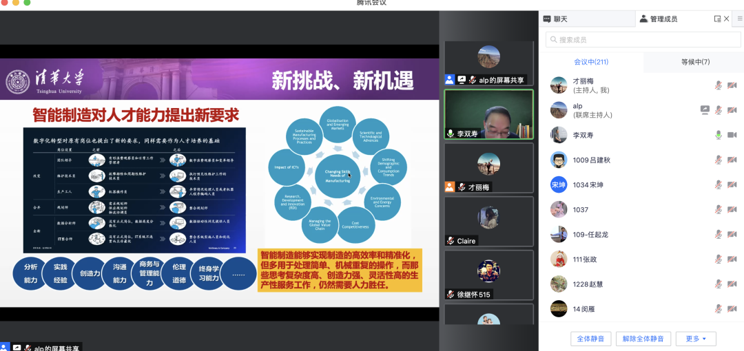This screenshot has width=744, height=351.
Task: Select the alp的屏幕共享 video tile
Action: (x=488, y=63)
